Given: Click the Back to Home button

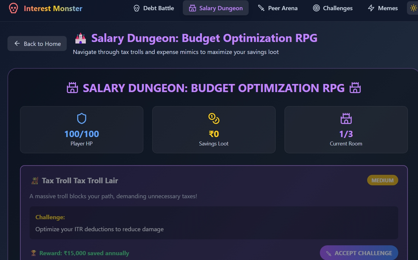Looking at the screenshot, I should pyautogui.click(x=37, y=43).
